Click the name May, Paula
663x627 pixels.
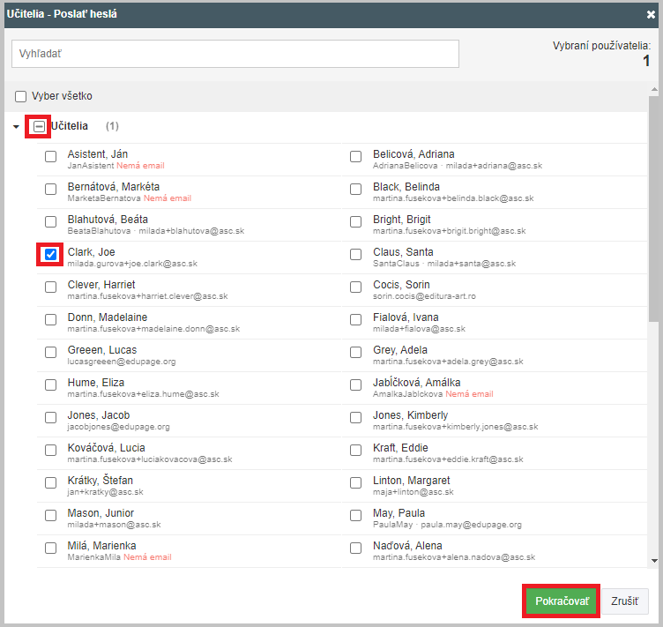pos(399,513)
